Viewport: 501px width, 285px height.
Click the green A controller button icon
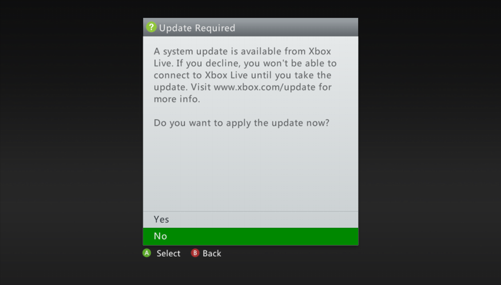(147, 253)
